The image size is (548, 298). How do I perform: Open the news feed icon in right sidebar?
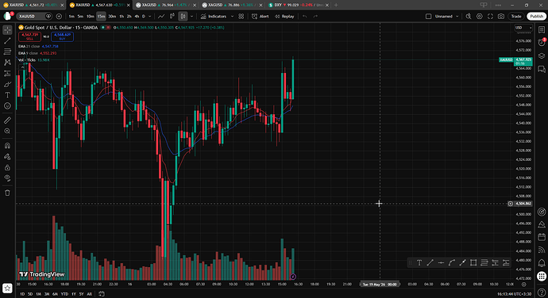point(542,250)
